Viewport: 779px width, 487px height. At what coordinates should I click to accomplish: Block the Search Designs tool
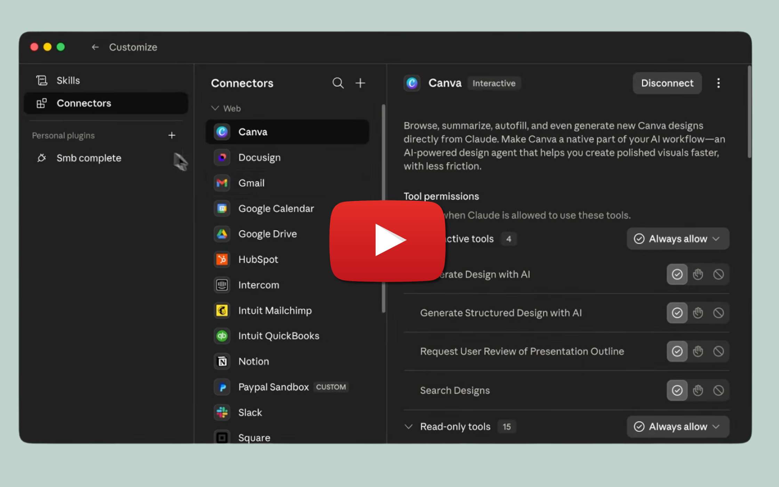(718, 390)
